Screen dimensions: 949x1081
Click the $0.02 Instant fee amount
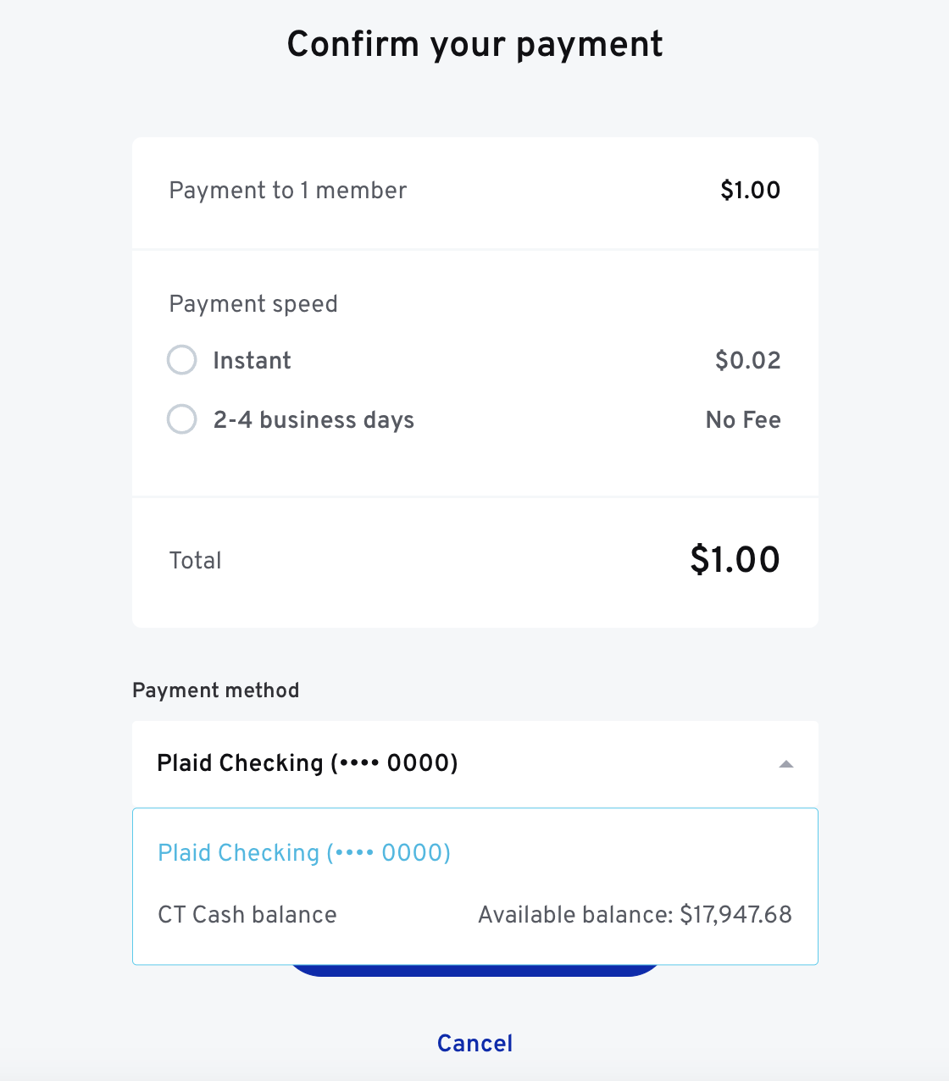[x=747, y=361]
